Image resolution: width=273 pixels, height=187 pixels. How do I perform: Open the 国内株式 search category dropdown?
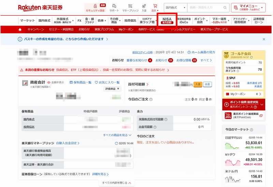(x=175, y=7)
